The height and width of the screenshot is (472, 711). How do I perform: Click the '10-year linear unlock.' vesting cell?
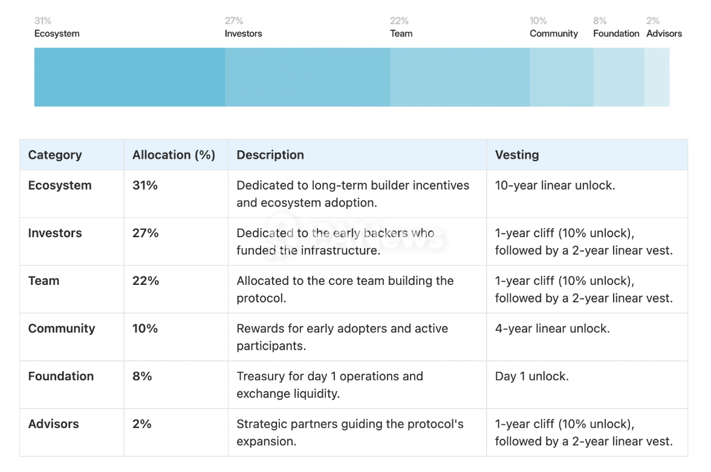(554, 186)
